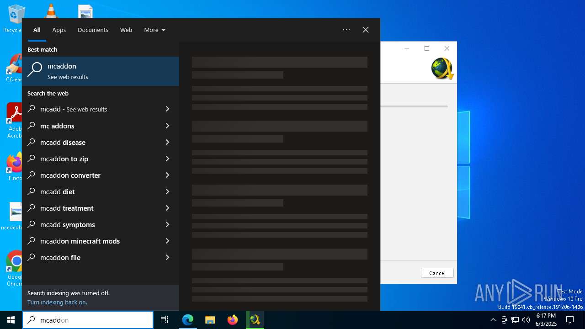This screenshot has width=585, height=329.
Task: Maximize the installer window
Action: tap(427, 48)
